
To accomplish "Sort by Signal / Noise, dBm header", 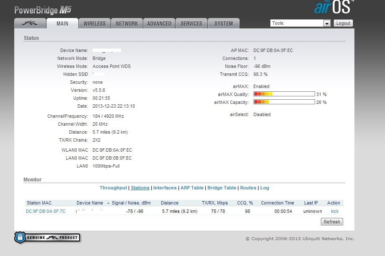I will 131,203.
